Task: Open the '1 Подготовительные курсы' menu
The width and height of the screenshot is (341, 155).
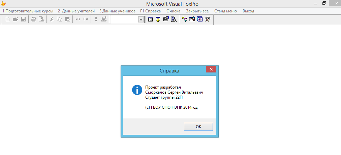Action: (x=28, y=11)
